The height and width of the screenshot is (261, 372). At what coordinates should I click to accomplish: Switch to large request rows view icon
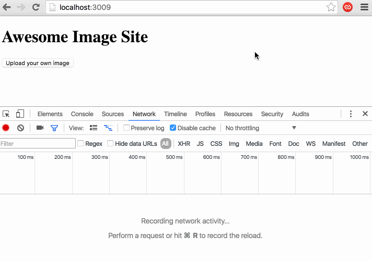coord(94,128)
